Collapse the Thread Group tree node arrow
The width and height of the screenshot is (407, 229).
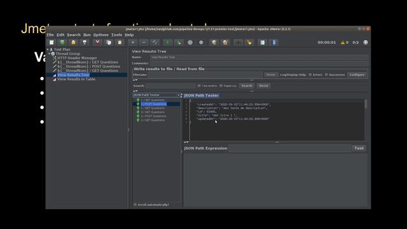(x=50, y=53)
